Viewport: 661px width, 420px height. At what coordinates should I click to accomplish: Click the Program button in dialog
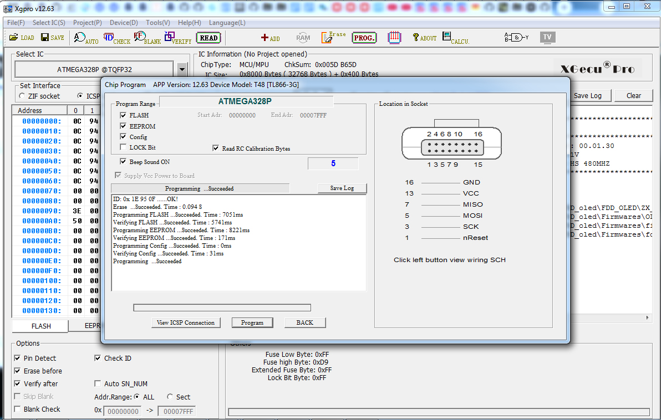click(x=252, y=322)
